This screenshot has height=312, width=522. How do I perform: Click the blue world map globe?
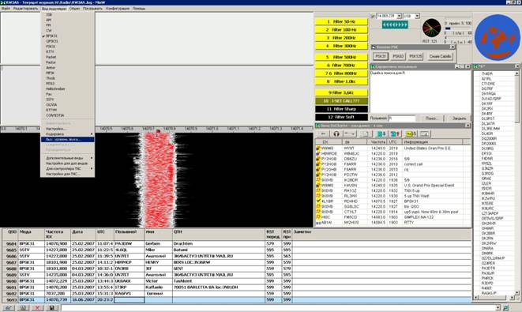pyautogui.click(x=498, y=37)
